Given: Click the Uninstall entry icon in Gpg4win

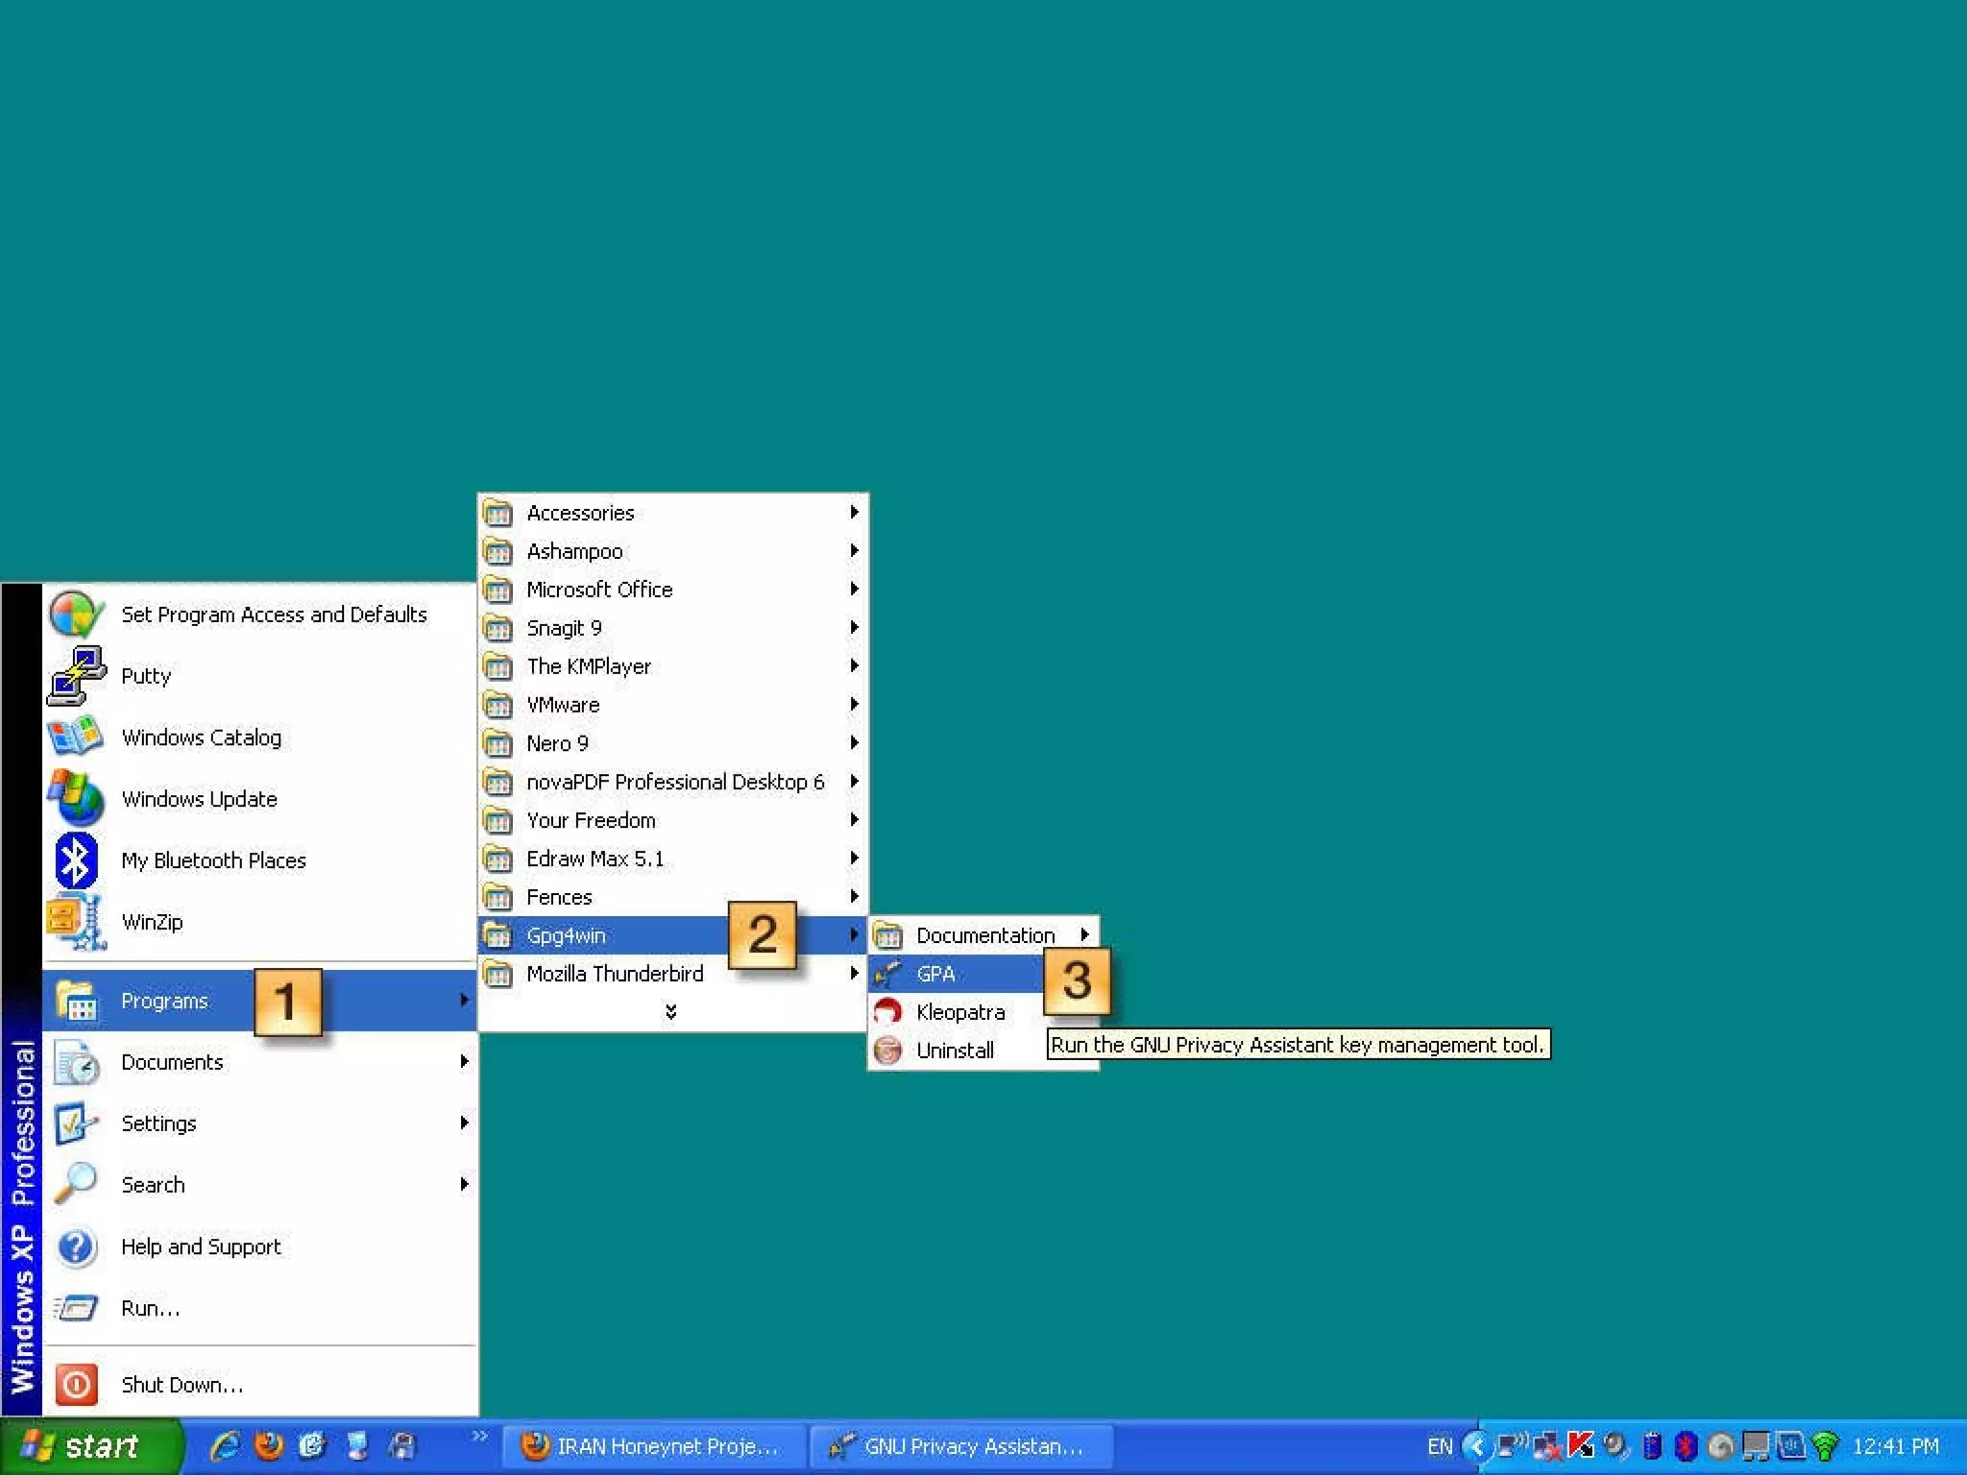Looking at the screenshot, I should (887, 1051).
